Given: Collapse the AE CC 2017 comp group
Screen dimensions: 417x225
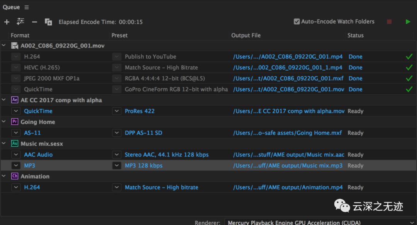Looking at the screenshot, I should (4, 100).
